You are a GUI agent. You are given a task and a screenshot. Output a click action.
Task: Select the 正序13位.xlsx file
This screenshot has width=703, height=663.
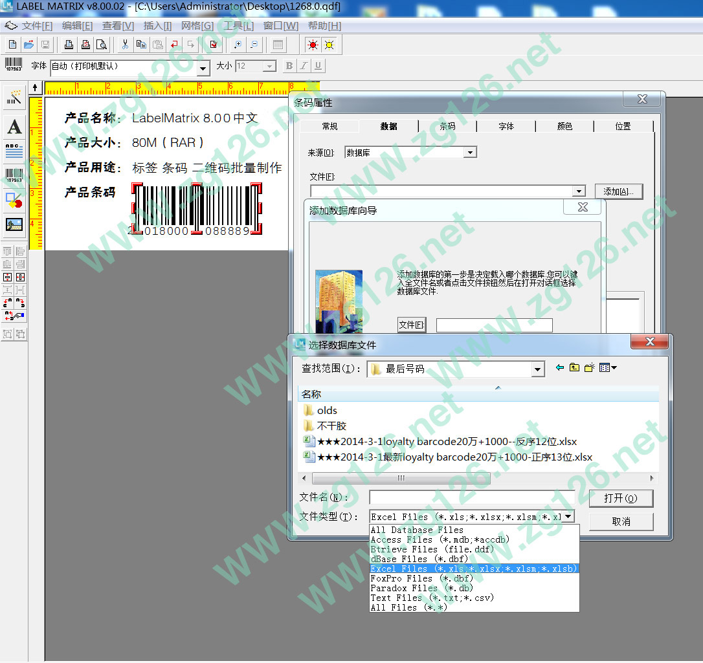point(447,457)
